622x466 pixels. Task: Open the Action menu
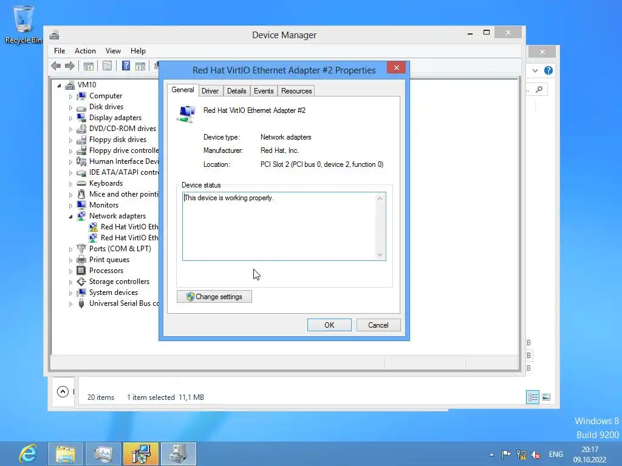85,51
